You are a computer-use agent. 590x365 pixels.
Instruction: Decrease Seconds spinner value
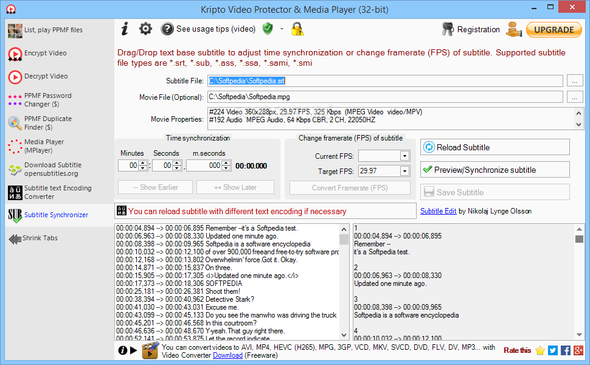coord(177,168)
